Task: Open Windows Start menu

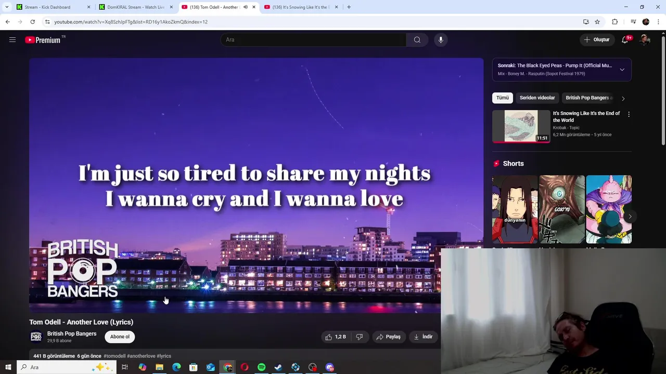Action: (x=8, y=367)
